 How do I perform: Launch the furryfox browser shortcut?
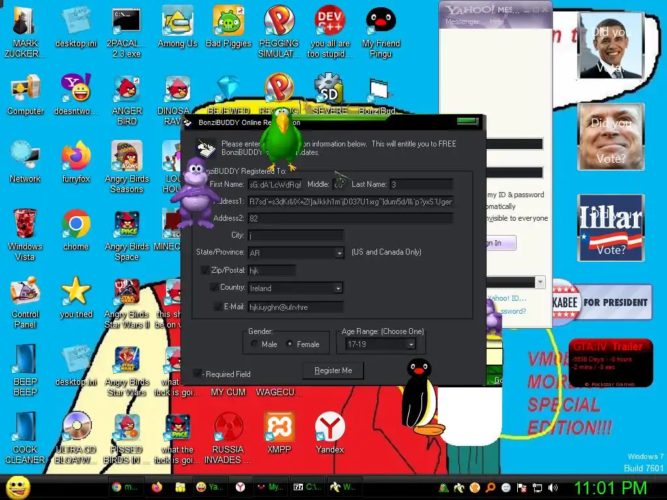[76, 162]
